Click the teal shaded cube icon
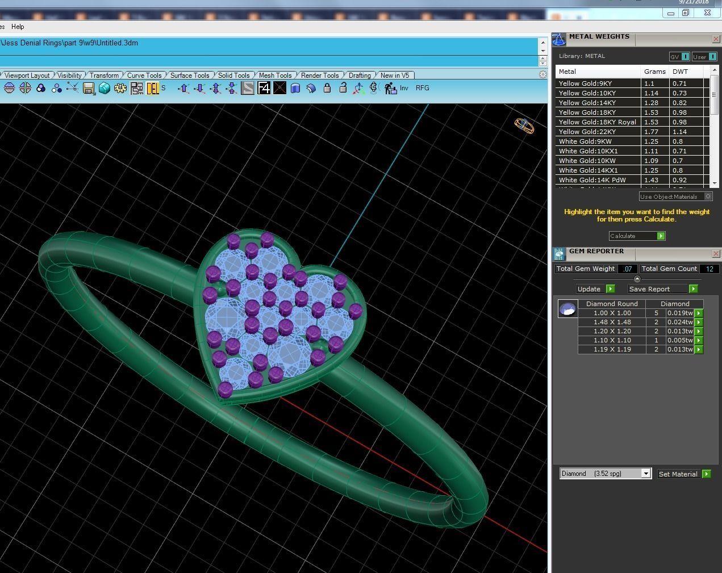Screen dimensions: 722x573 tap(105, 88)
